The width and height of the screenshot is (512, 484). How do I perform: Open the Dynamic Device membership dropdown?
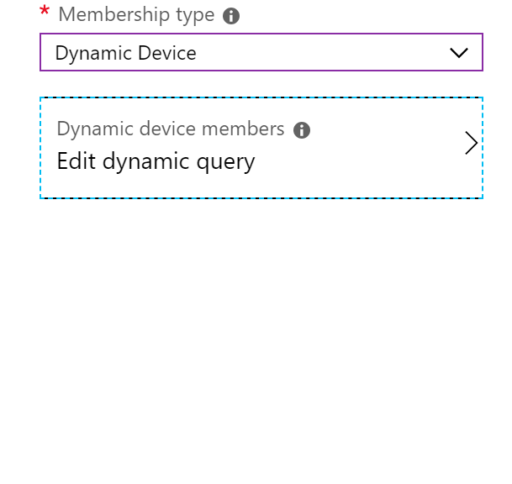tap(261, 52)
